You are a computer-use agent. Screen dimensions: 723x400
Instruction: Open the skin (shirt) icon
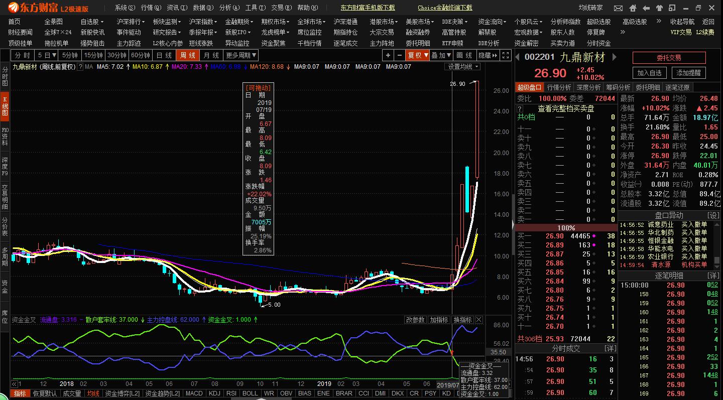[660, 8]
